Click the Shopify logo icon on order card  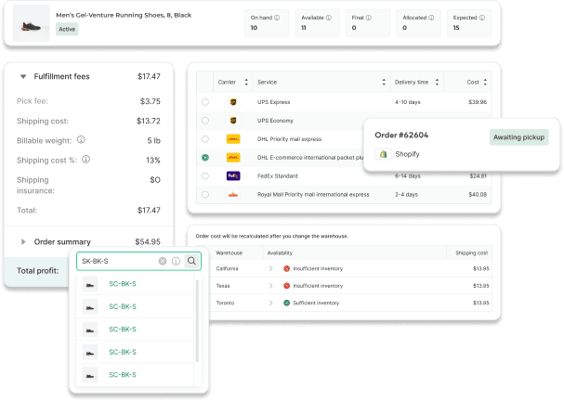coord(381,154)
